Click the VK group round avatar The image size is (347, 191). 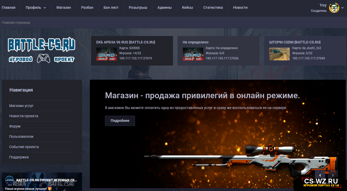click(x=9, y=180)
